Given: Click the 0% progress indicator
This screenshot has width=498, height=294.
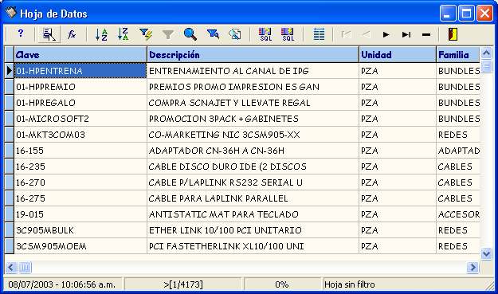Looking at the screenshot, I should (x=282, y=284).
